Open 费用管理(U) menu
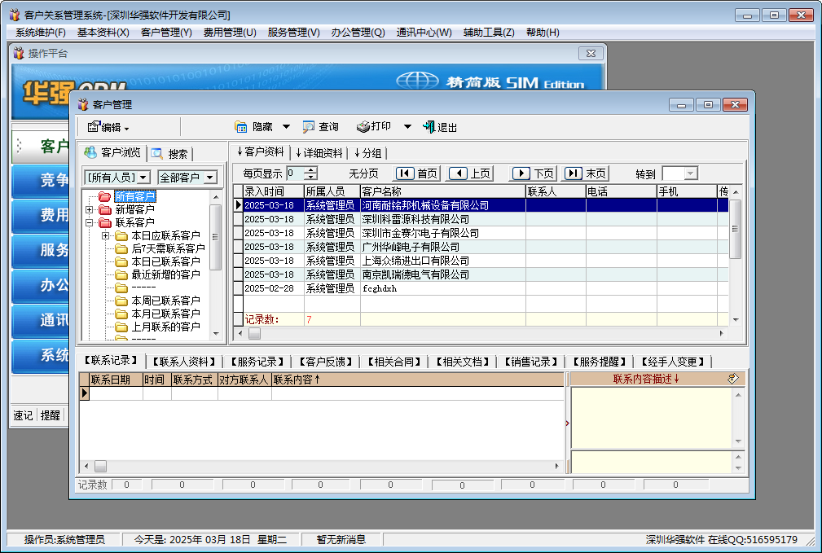 point(230,33)
